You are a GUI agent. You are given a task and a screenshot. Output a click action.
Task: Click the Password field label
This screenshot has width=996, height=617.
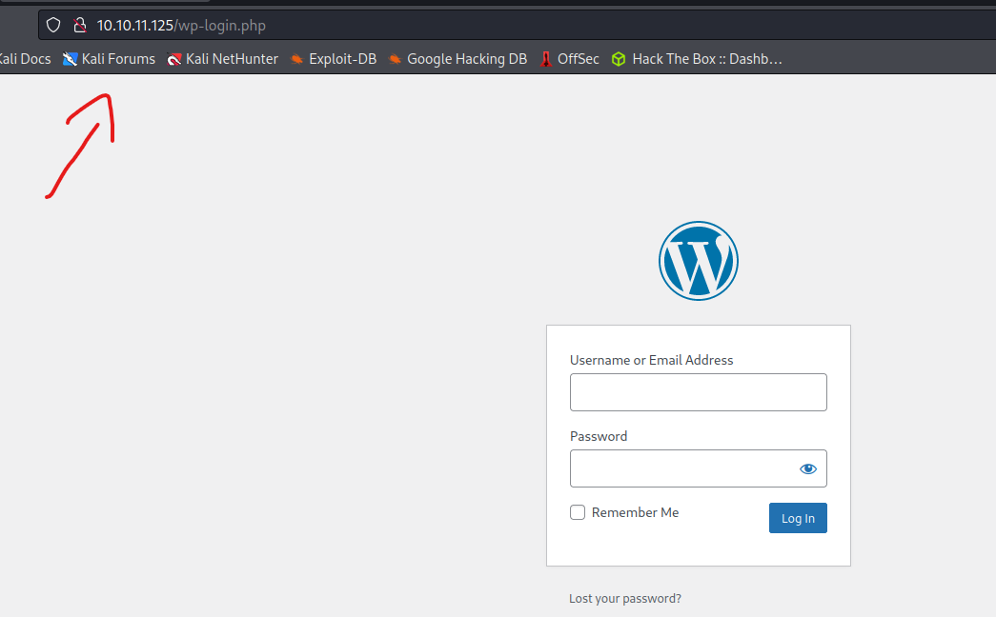(x=599, y=436)
